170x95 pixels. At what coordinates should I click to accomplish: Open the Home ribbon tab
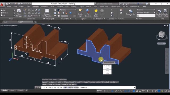[8, 7]
